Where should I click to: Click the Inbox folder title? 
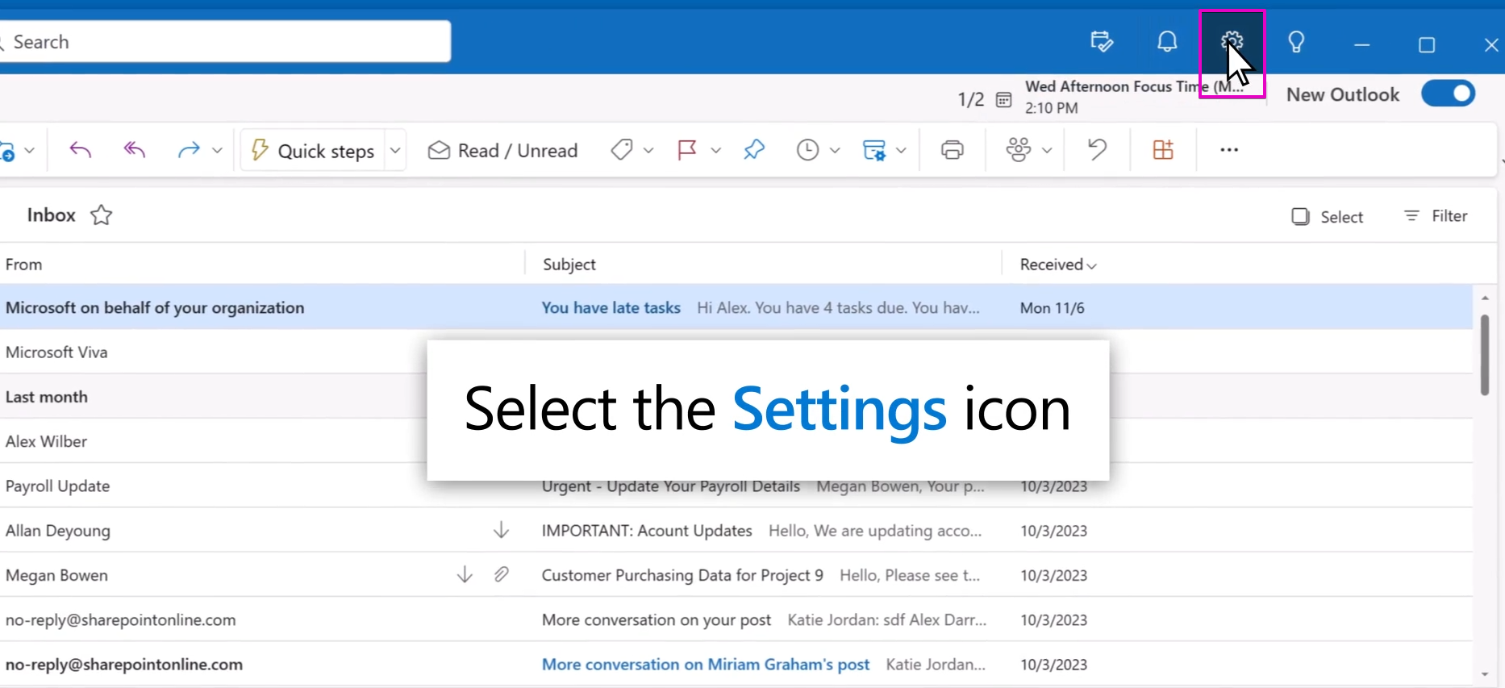coord(51,215)
